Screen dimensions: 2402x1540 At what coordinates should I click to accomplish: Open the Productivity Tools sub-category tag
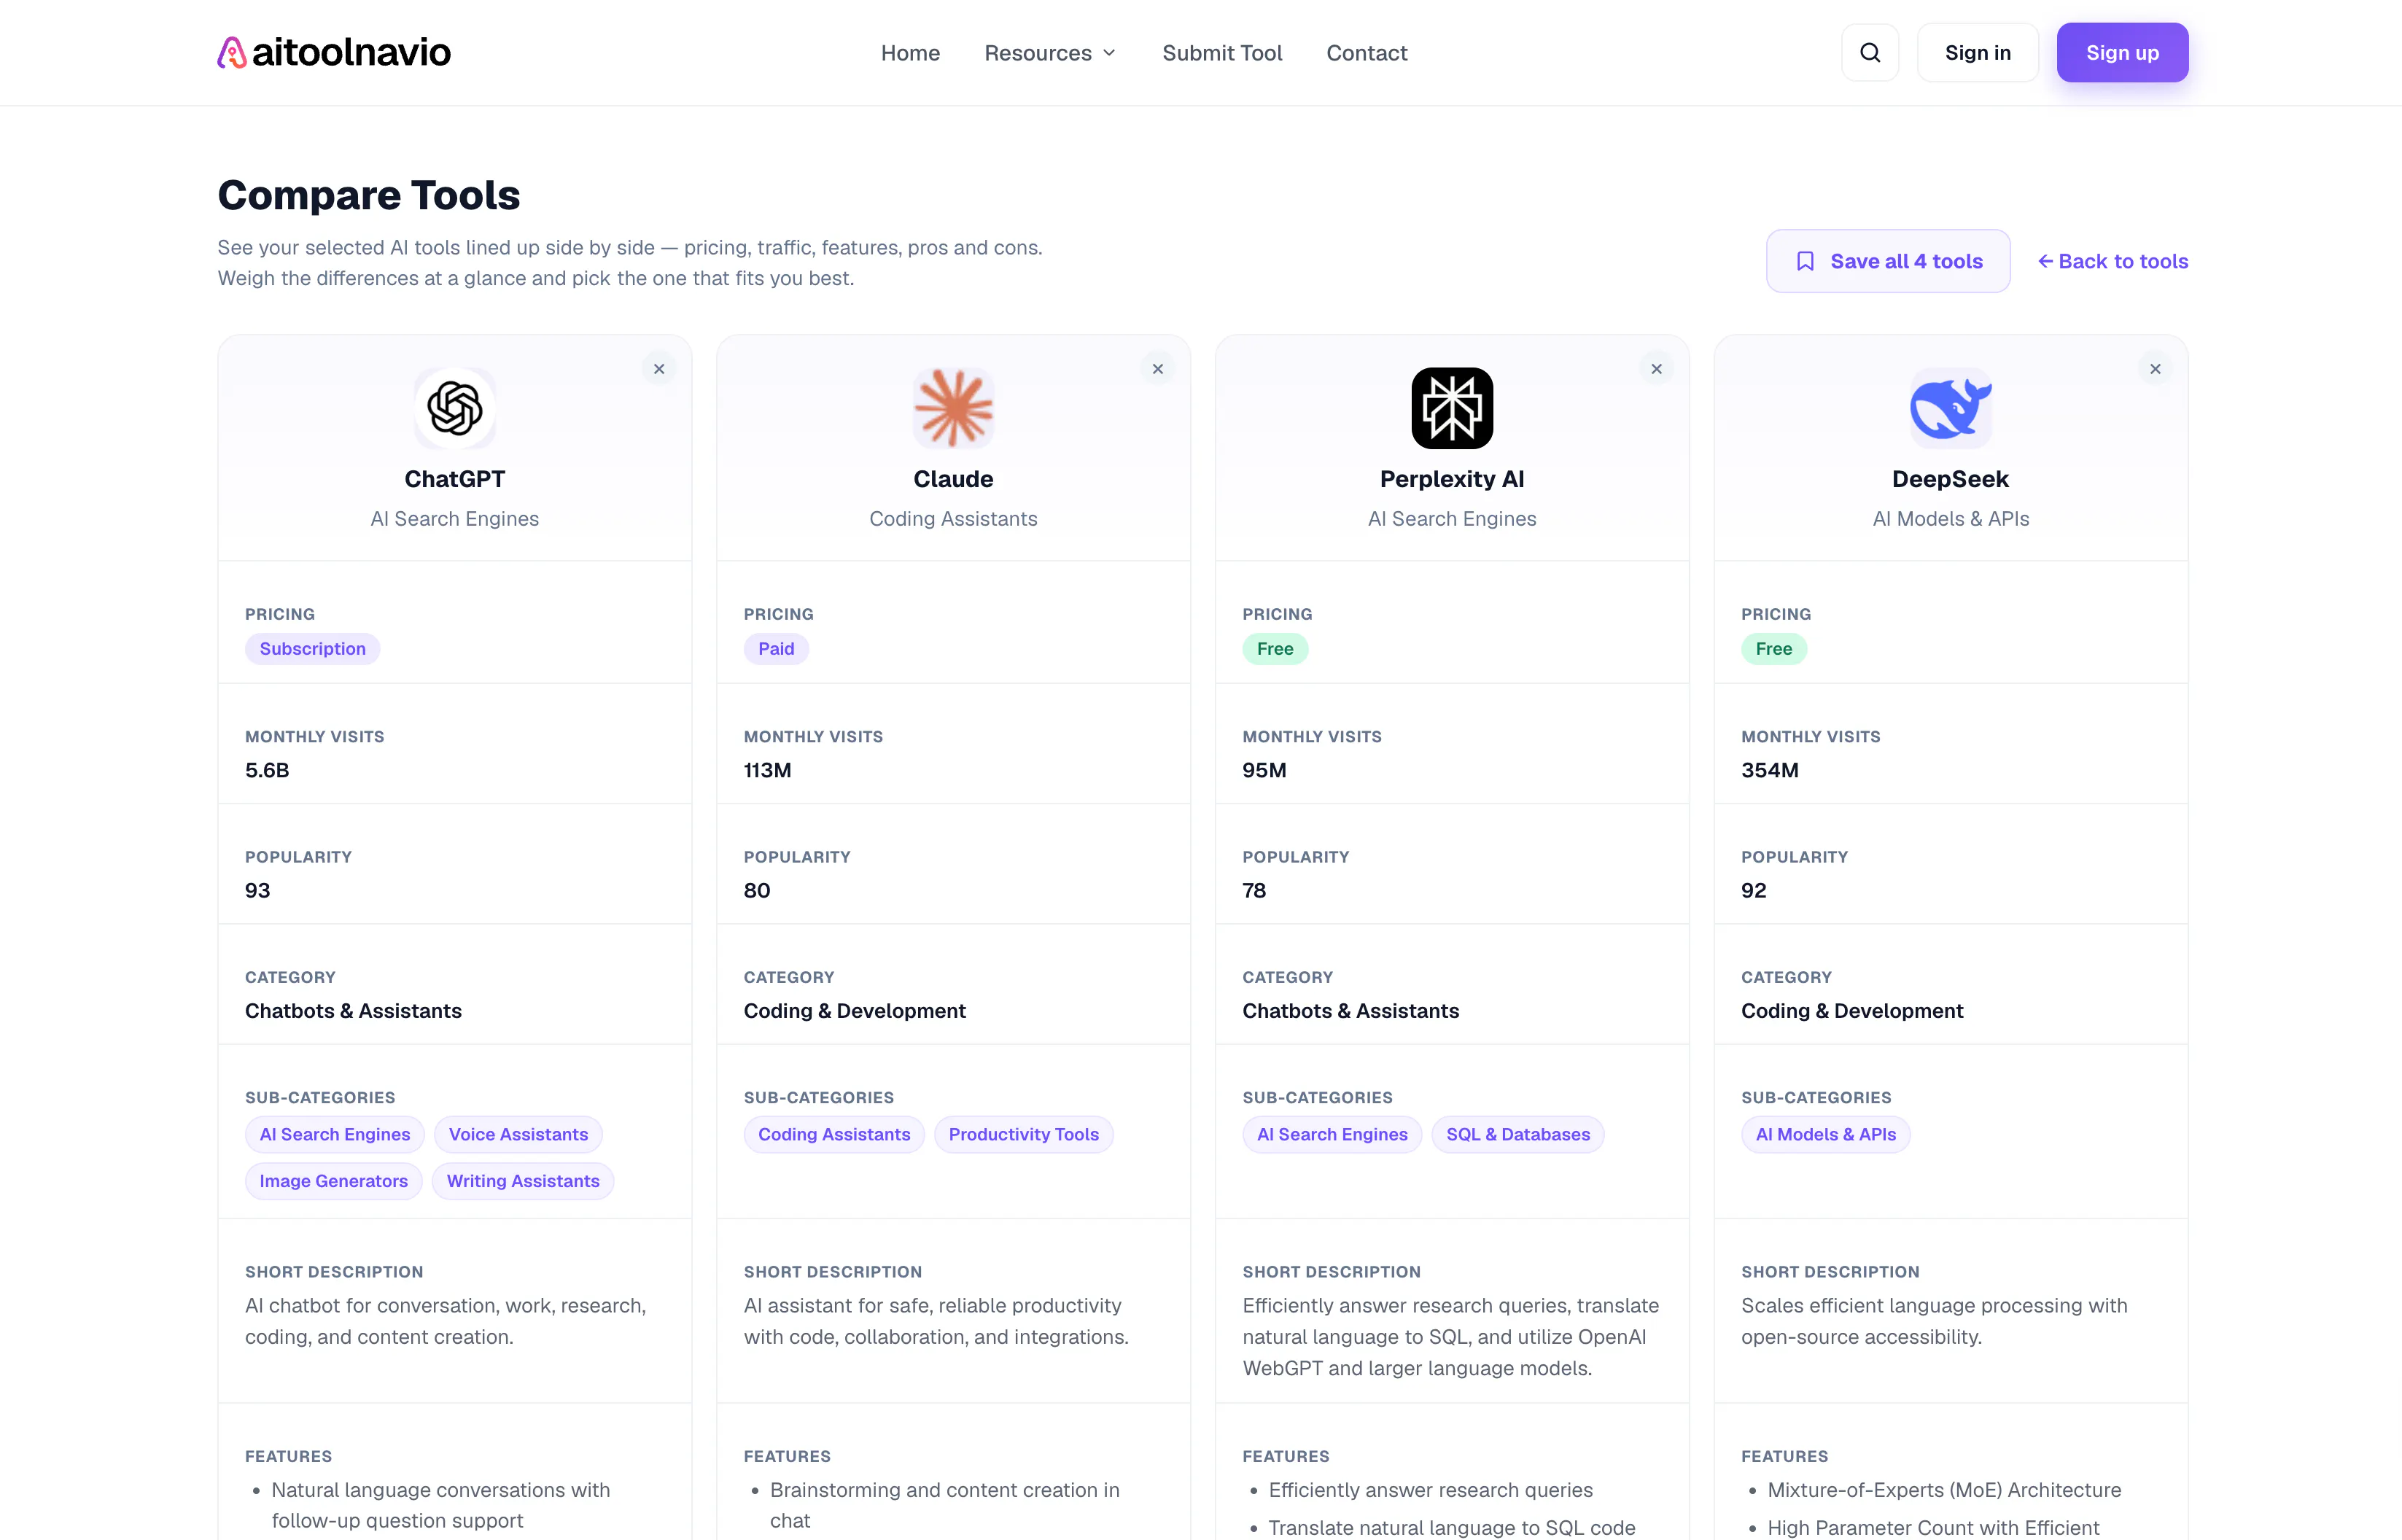[x=1024, y=1134]
